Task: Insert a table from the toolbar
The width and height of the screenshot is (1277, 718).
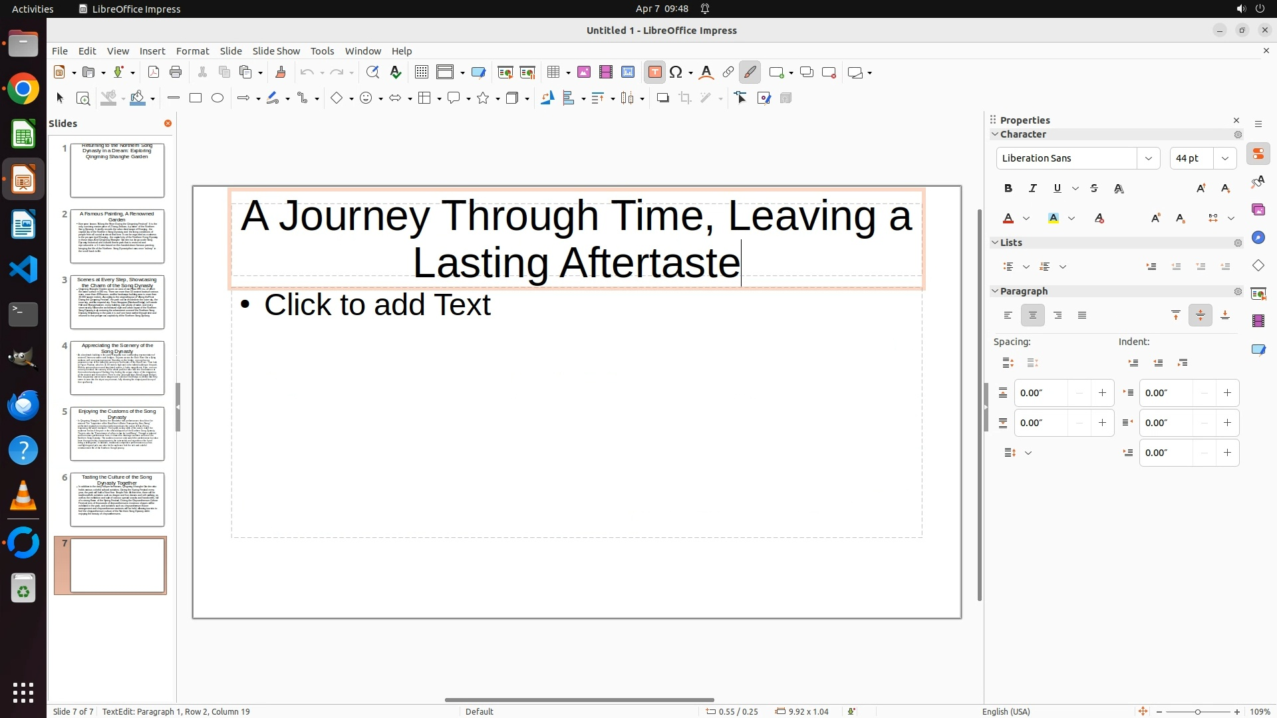Action: [x=553, y=72]
